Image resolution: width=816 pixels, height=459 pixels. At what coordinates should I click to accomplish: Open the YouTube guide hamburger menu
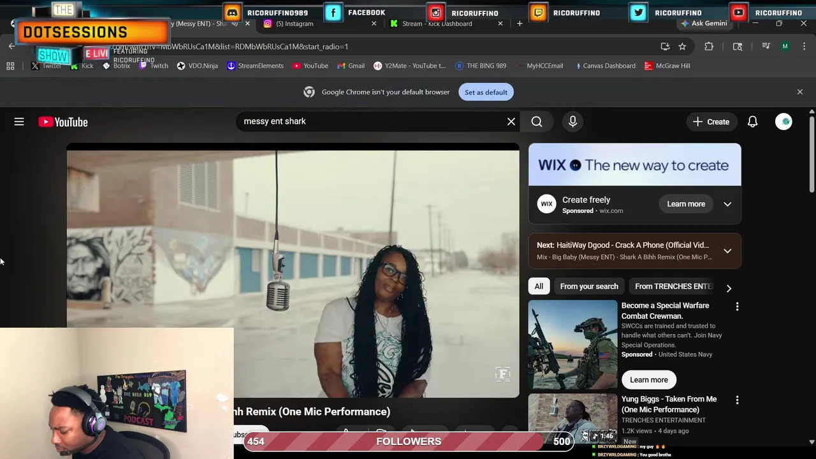[x=19, y=122]
